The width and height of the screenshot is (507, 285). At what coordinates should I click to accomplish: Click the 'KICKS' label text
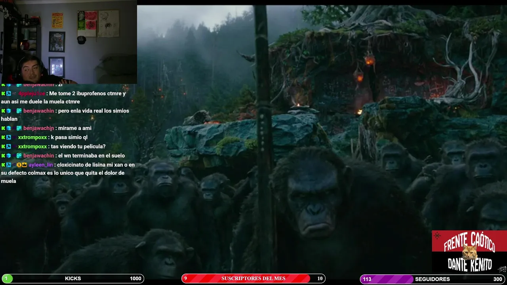[x=73, y=279]
